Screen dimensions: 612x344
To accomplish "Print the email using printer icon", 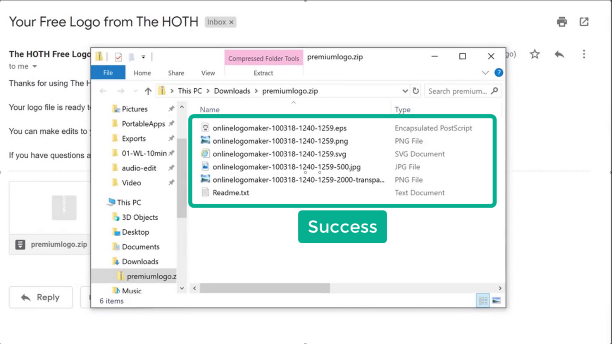I will click(562, 21).
